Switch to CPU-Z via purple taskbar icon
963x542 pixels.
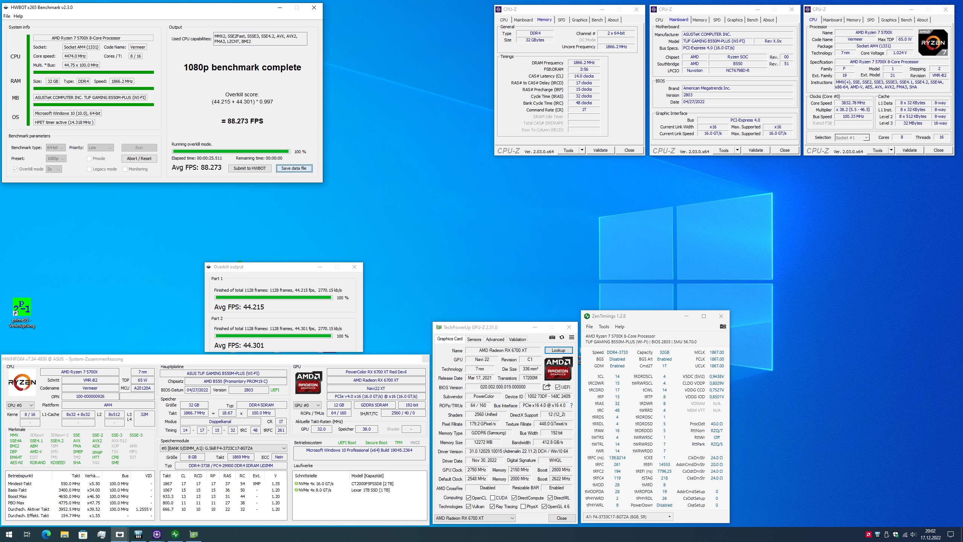[156, 534]
